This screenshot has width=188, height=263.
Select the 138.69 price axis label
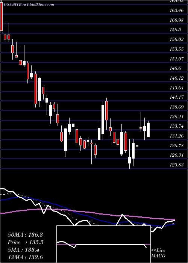(177, 107)
